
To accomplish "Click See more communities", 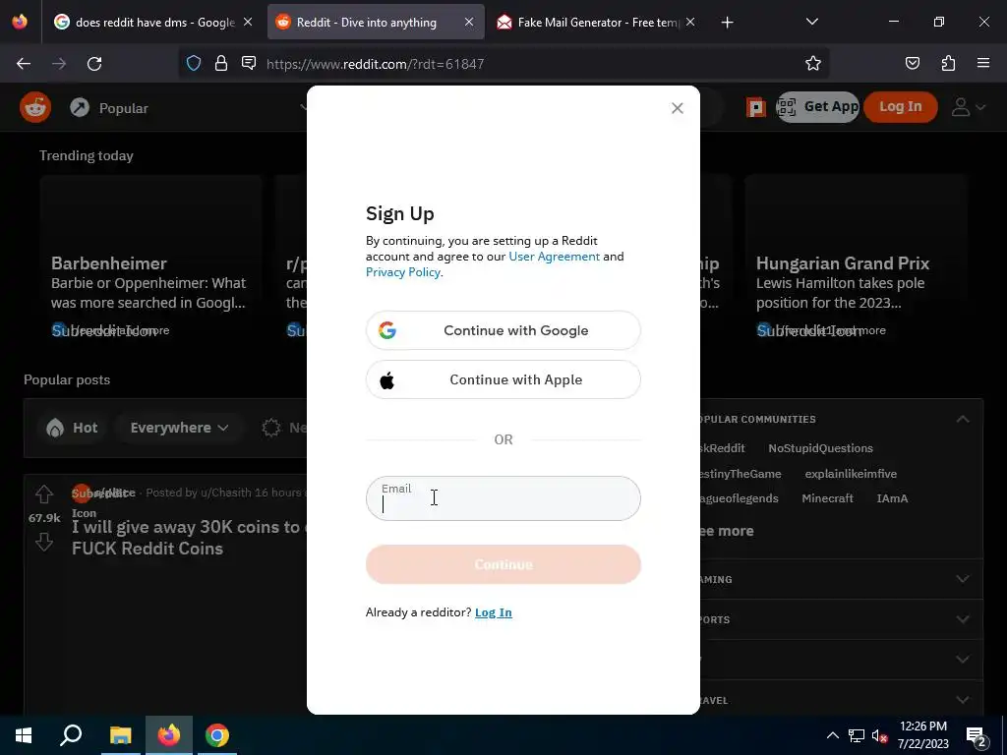I will (727, 531).
